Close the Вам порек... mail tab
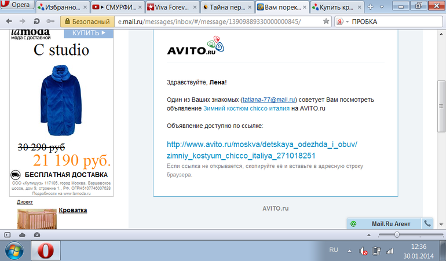 click(305, 8)
